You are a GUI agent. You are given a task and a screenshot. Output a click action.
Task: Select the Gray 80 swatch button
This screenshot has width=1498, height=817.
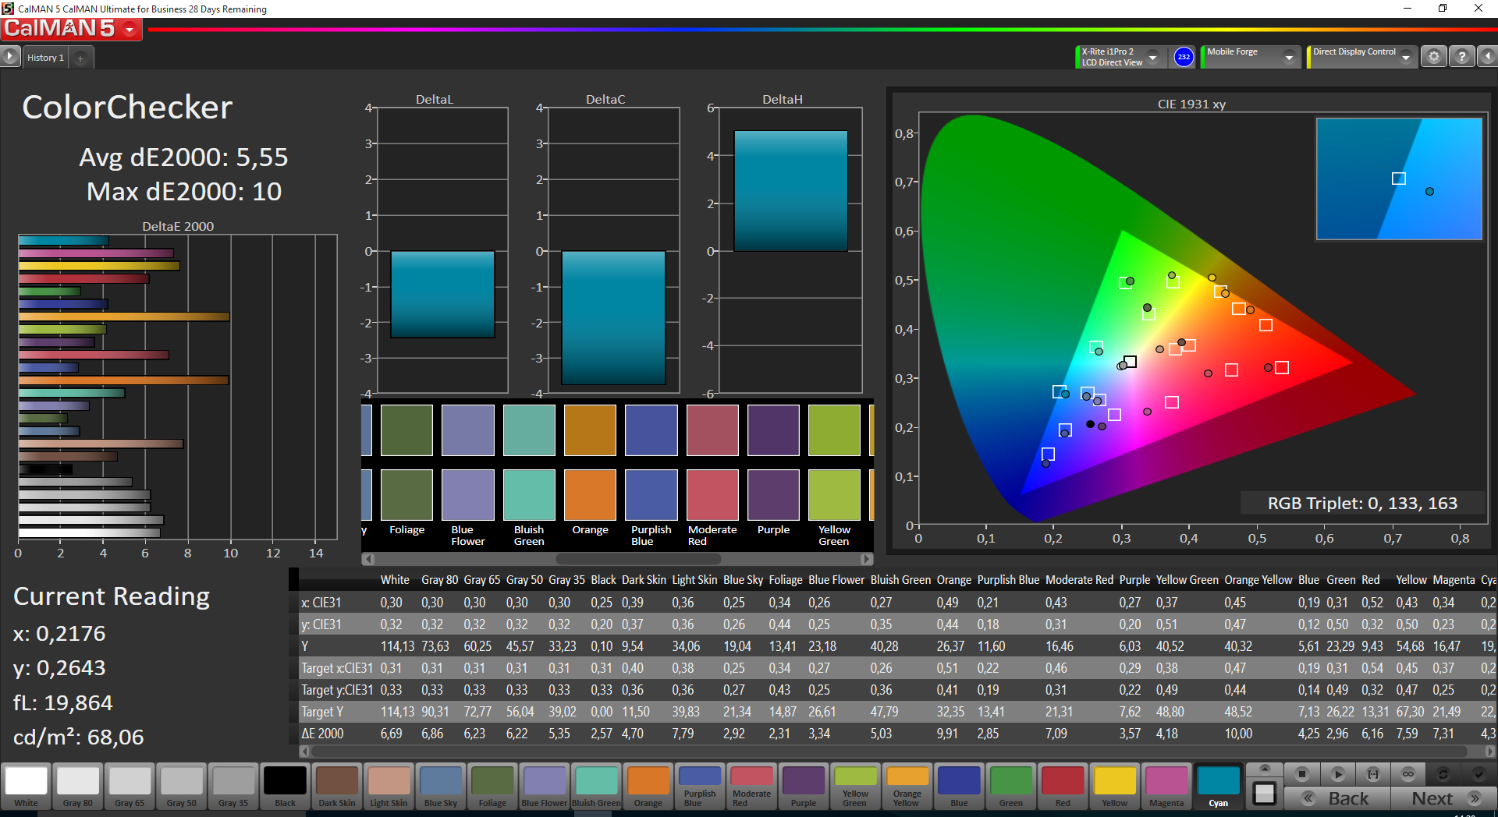[78, 786]
